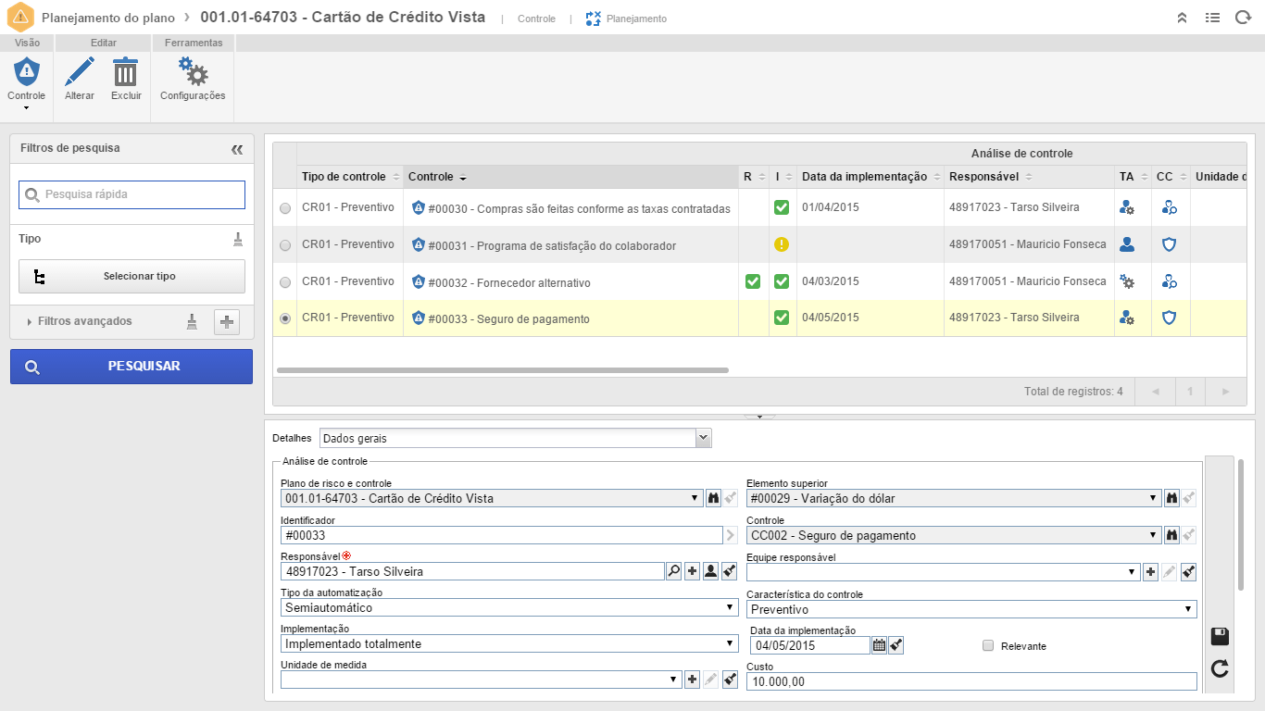The width and height of the screenshot is (1265, 711).
Task: Click the Alterar pencil icon
Action: coord(80,73)
